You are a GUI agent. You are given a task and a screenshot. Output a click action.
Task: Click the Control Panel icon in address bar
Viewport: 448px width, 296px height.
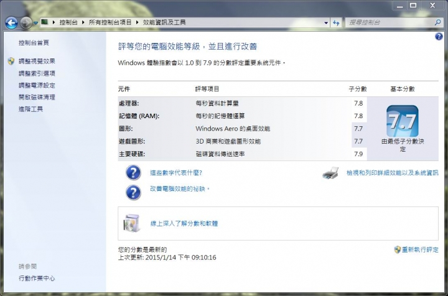click(45, 22)
